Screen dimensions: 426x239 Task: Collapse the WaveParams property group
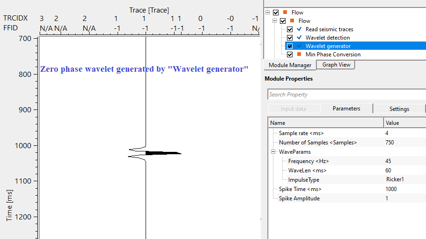click(273, 152)
